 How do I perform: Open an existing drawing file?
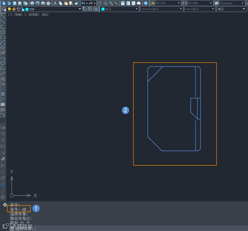tap(9, 3)
